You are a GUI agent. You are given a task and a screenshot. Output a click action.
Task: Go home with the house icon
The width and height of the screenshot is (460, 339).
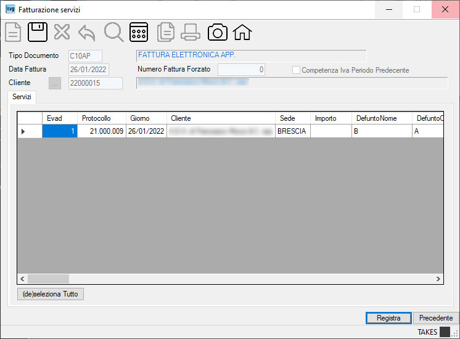click(x=242, y=32)
